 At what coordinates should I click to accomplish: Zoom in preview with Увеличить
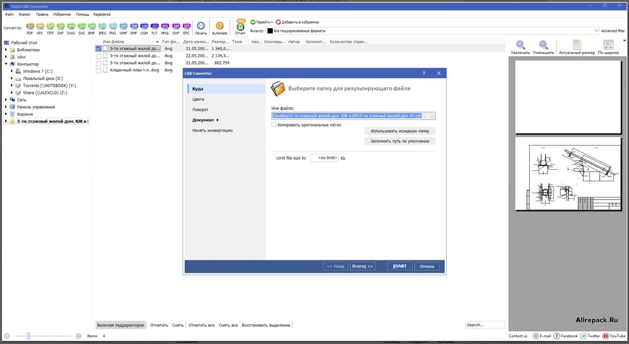coord(520,47)
